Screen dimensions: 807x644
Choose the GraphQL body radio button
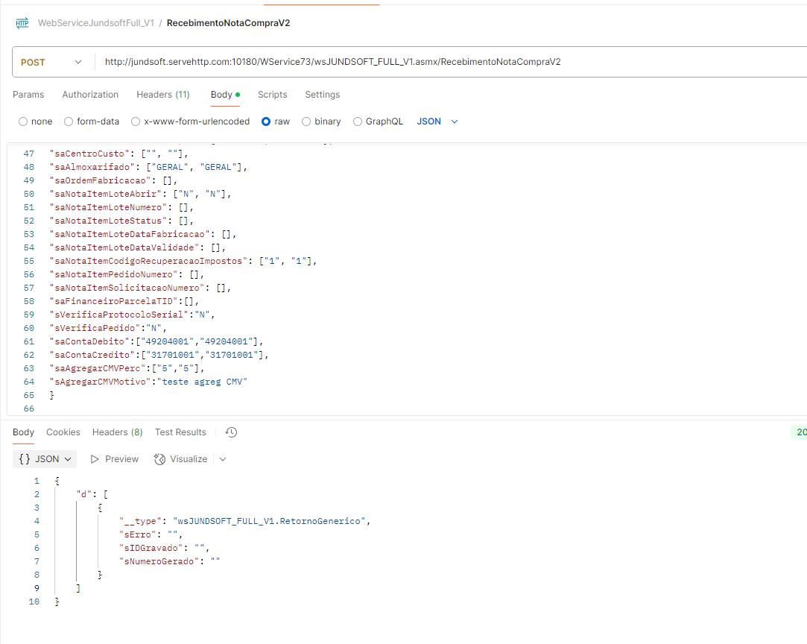click(358, 121)
